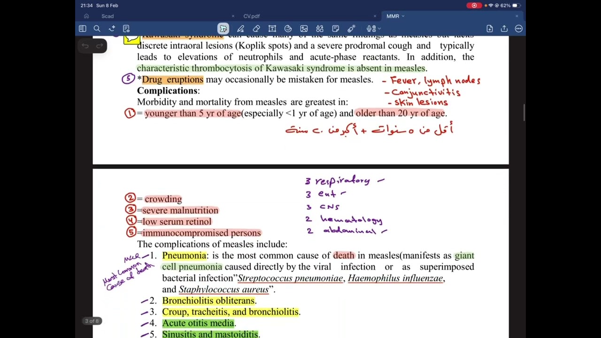Select the Image insert tool
The width and height of the screenshot is (601, 338).
point(304,29)
